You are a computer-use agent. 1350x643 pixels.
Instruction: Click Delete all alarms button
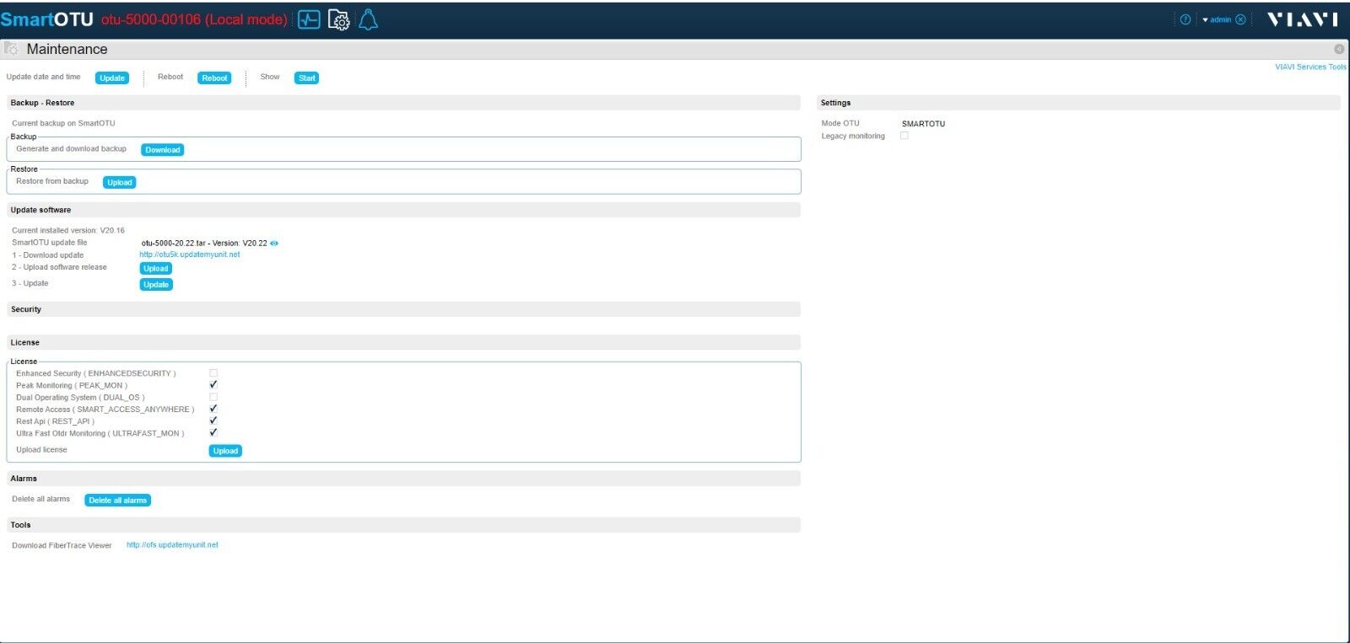point(117,501)
